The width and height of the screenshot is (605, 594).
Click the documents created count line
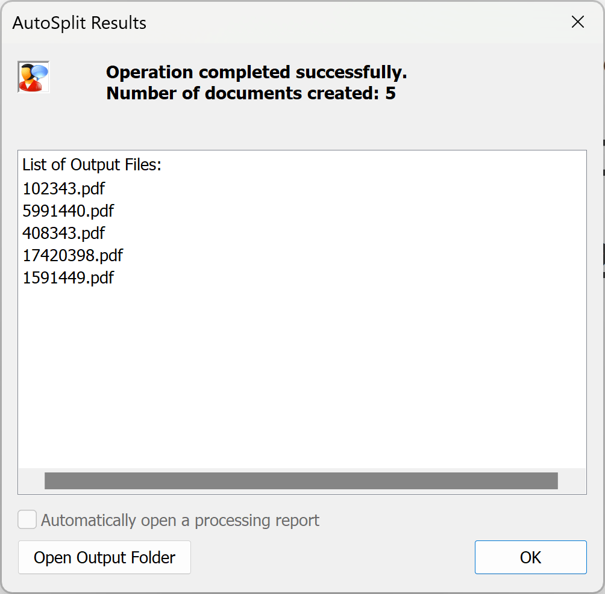[x=249, y=93]
